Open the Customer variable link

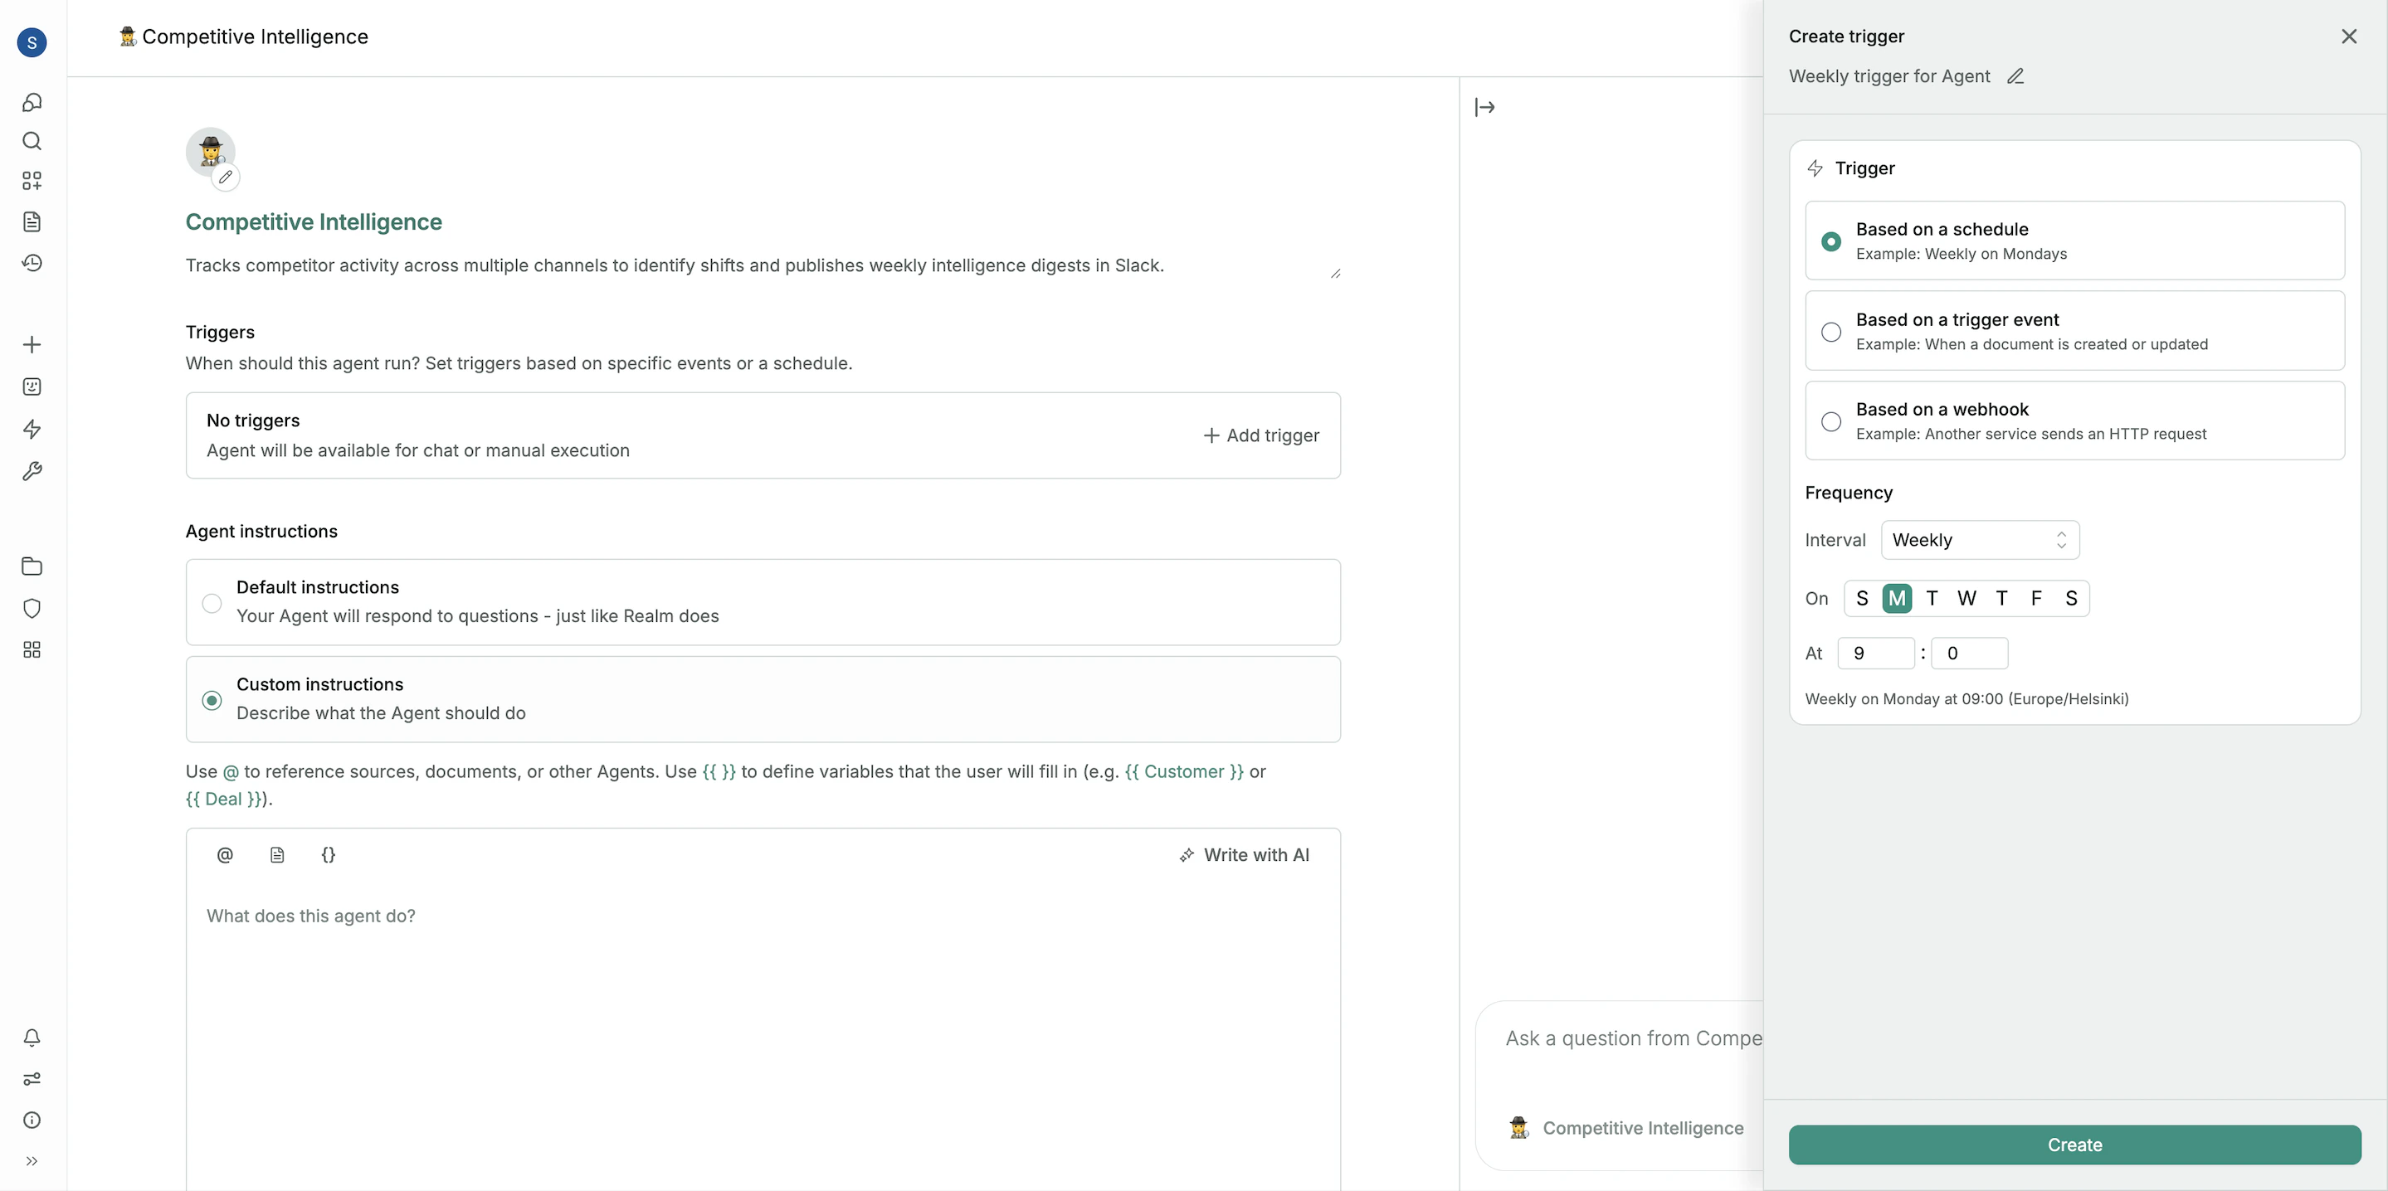pos(1185,771)
